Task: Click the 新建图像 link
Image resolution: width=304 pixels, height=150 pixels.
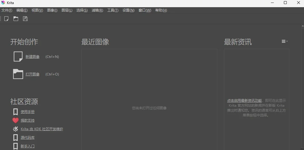Action: coord(32,57)
